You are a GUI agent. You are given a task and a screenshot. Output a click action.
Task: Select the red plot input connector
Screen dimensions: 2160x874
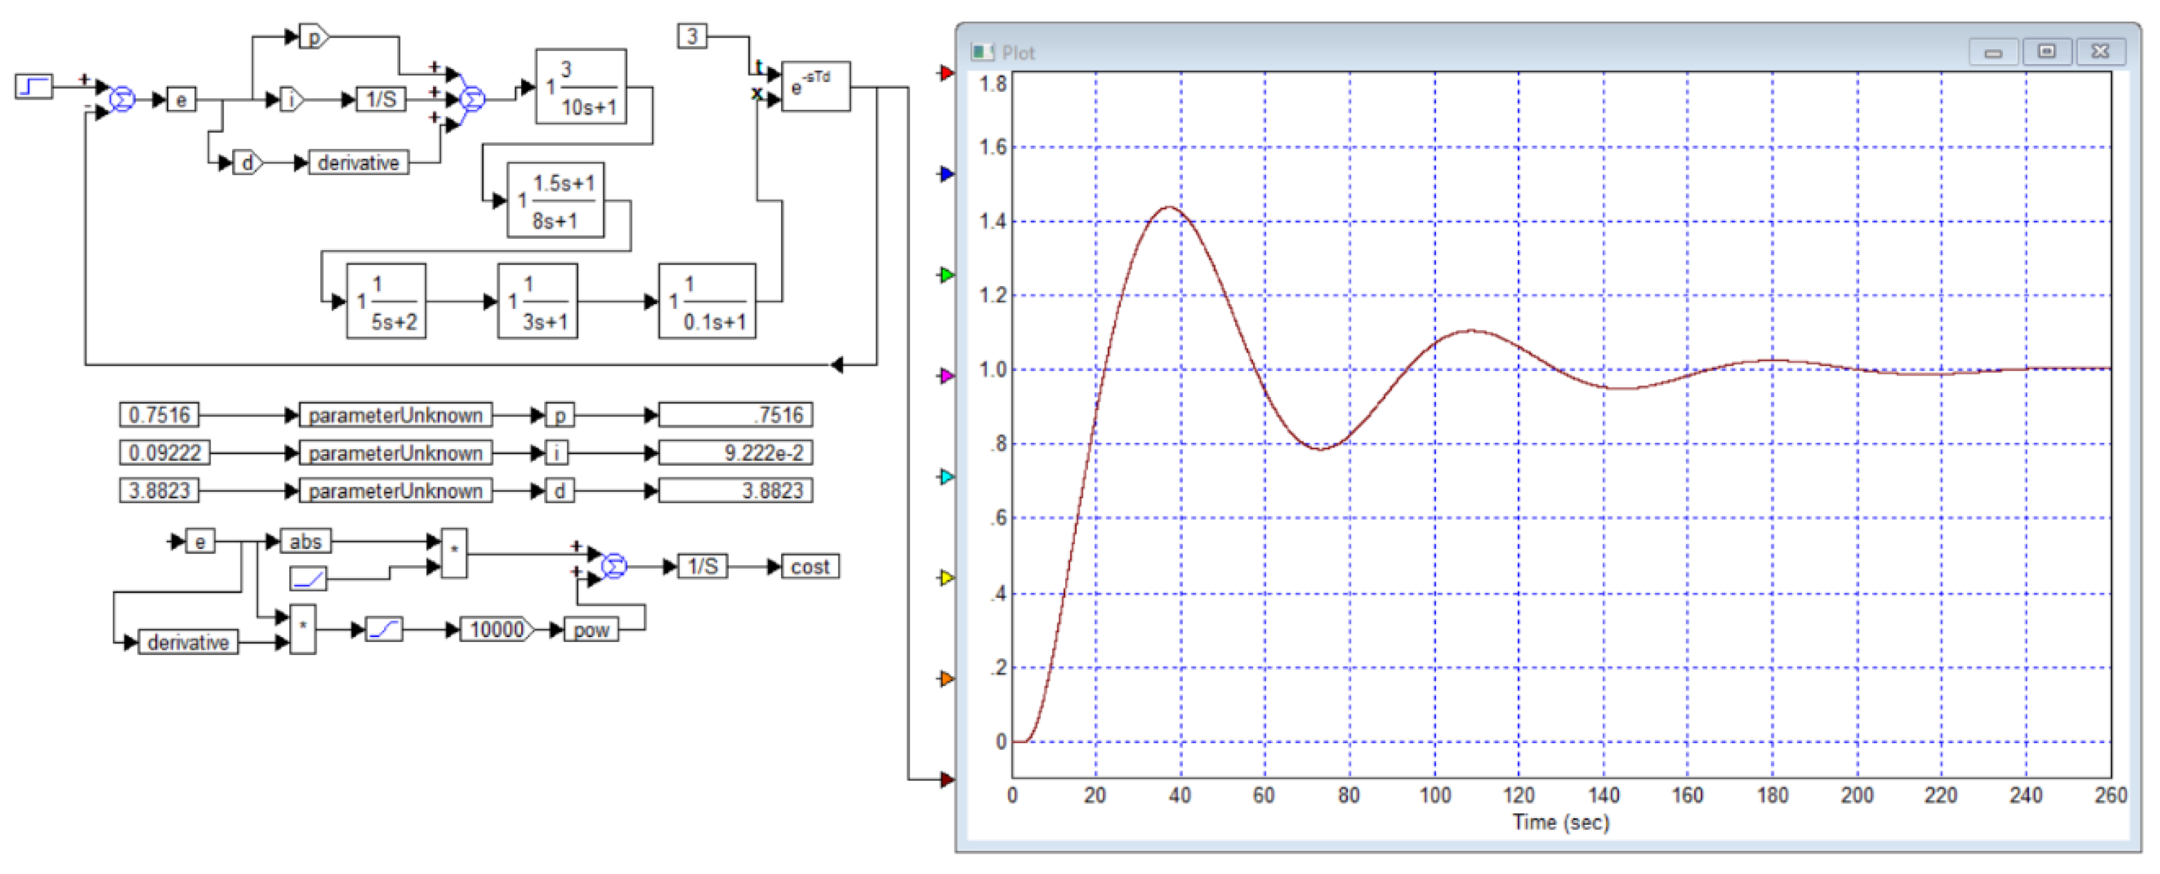click(x=946, y=74)
